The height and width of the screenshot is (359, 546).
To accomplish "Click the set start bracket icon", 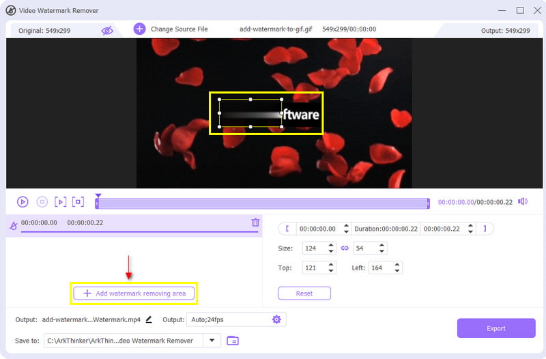I will point(287,229).
